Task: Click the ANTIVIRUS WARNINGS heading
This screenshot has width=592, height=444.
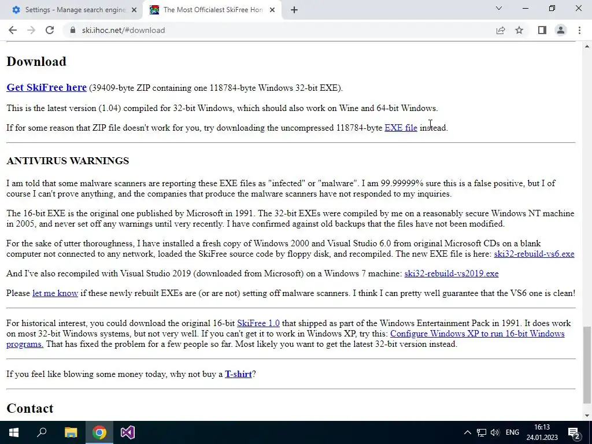Action: [68, 161]
